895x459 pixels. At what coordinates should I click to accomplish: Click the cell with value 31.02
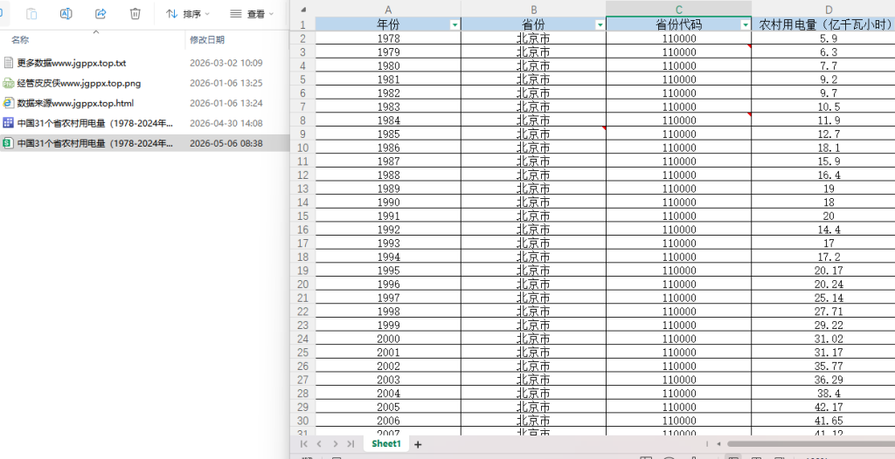point(823,339)
